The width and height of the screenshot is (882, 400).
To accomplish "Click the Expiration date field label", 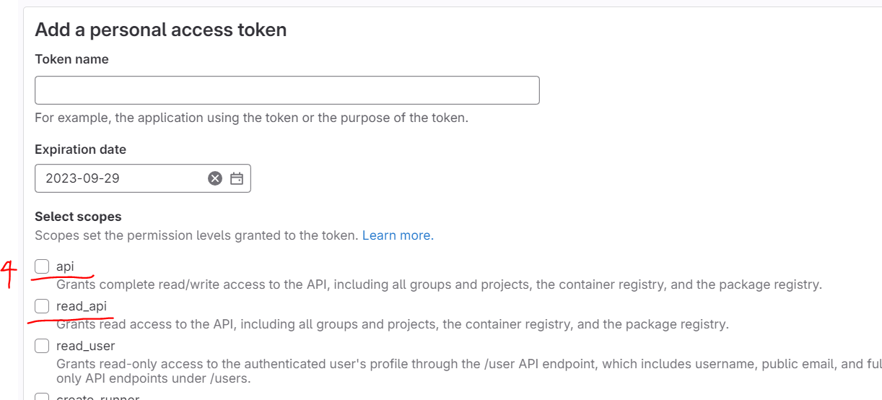I will click(80, 149).
